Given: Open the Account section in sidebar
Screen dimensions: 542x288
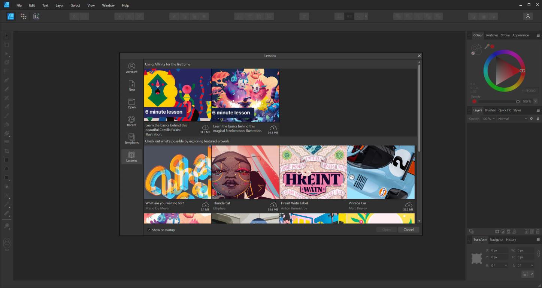Looking at the screenshot, I should coord(131,68).
